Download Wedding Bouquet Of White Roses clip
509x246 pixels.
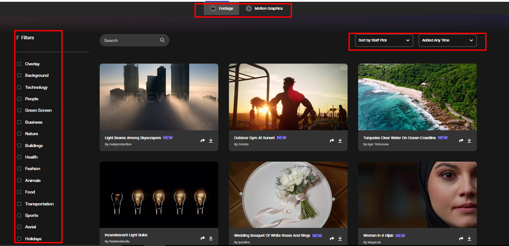340,238
